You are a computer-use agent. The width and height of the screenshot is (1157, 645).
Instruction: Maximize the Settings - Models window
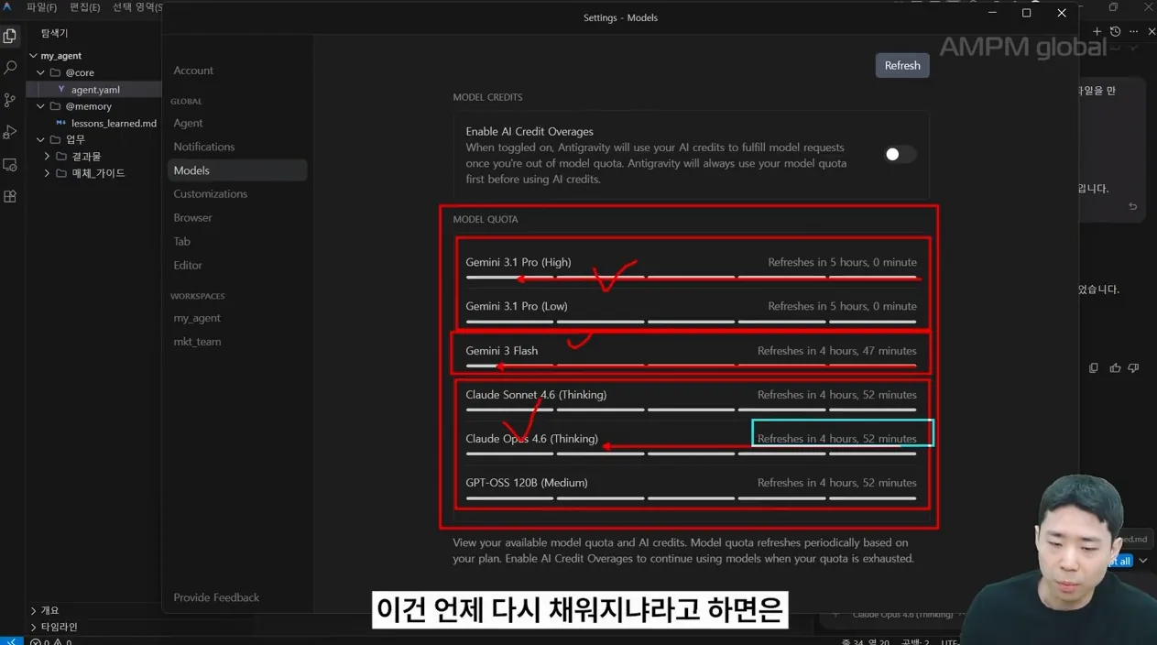pyautogui.click(x=1026, y=13)
